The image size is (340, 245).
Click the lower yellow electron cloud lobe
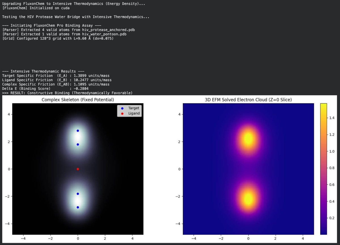[248, 199]
